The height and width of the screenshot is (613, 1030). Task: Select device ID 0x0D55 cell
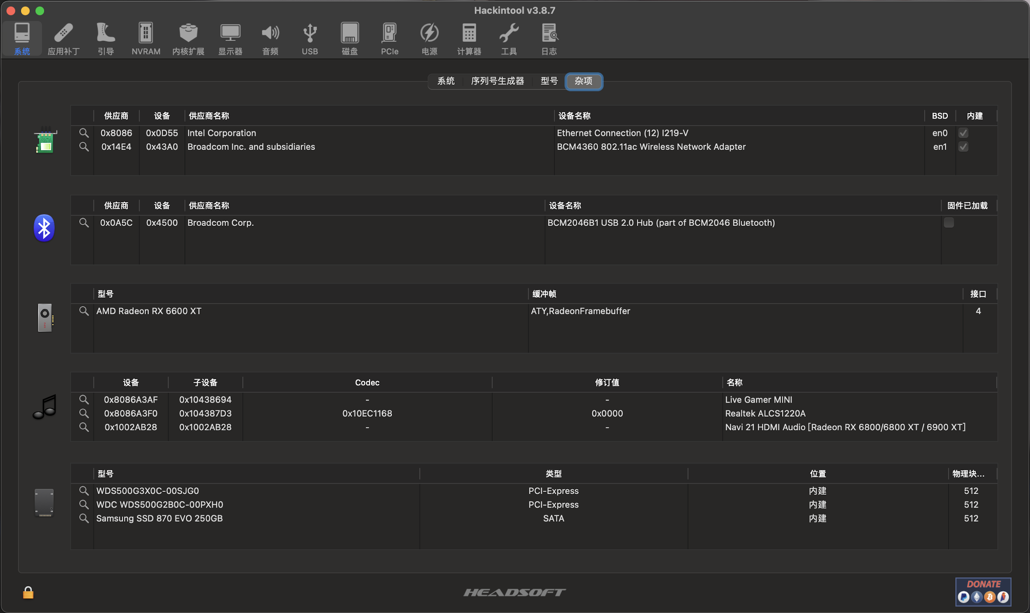point(162,133)
